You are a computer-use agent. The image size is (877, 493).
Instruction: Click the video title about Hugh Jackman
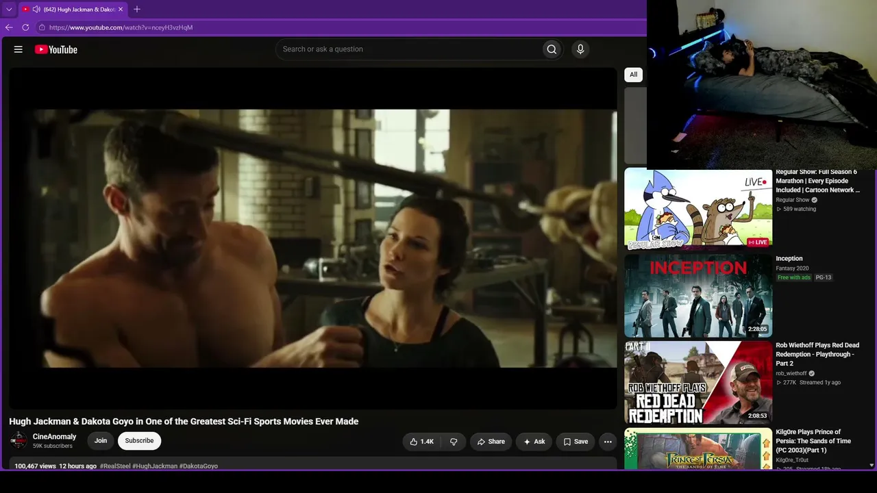tap(184, 422)
